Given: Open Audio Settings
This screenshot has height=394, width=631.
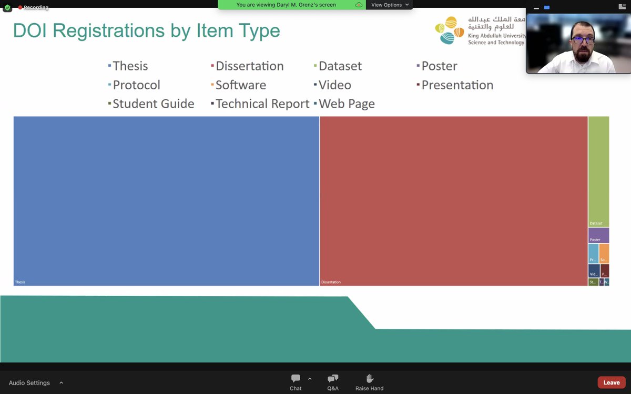Looking at the screenshot, I should coord(29,383).
